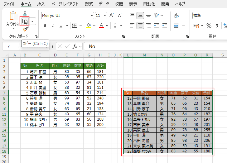This screenshot has height=163, width=227.
Task: Open the font size 11 dropdown
Action: [x=105, y=16]
